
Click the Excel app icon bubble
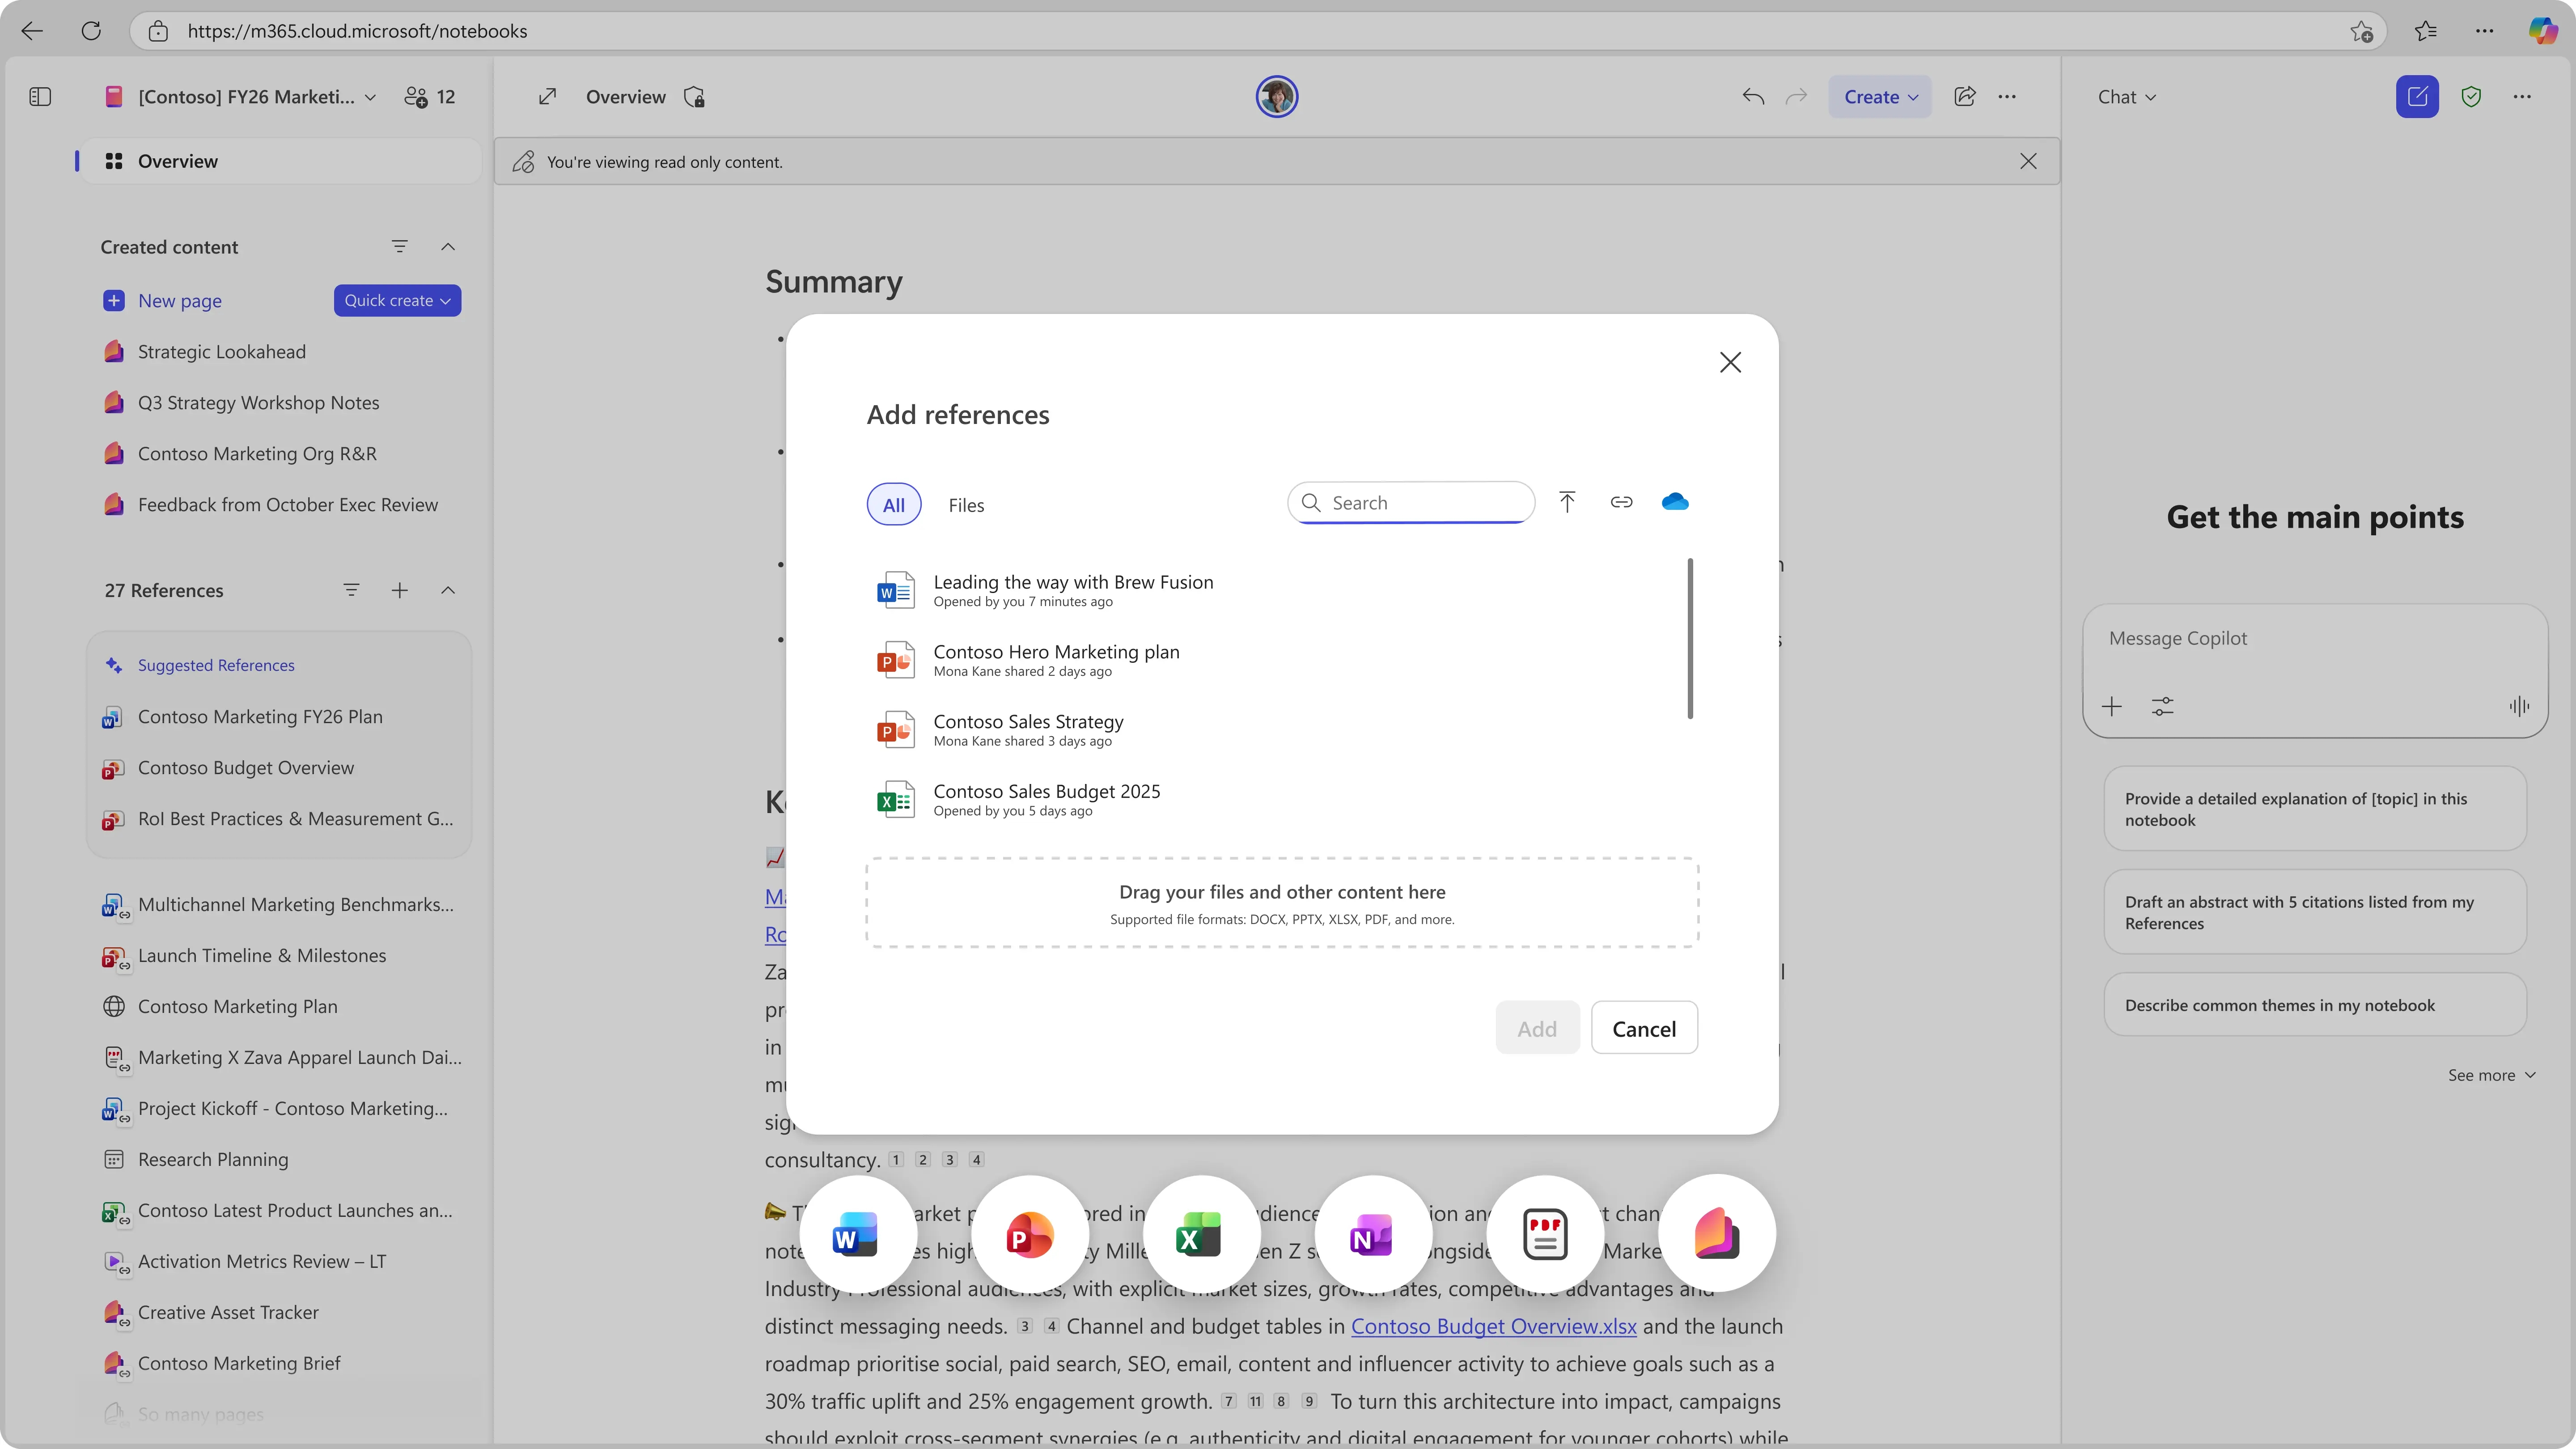(1199, 1235)
